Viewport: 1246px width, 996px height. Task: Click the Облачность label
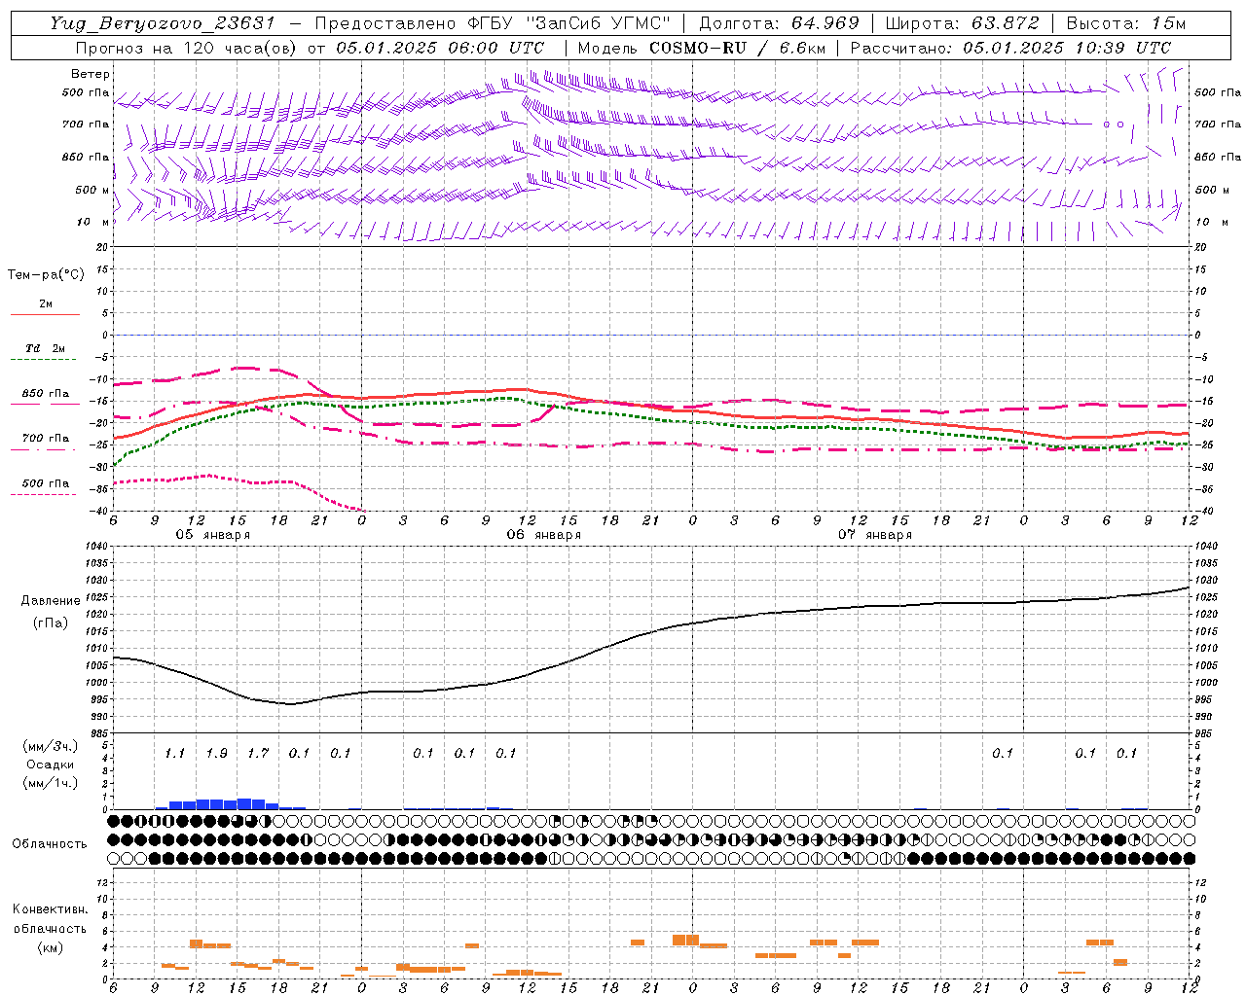pos(50,844)
